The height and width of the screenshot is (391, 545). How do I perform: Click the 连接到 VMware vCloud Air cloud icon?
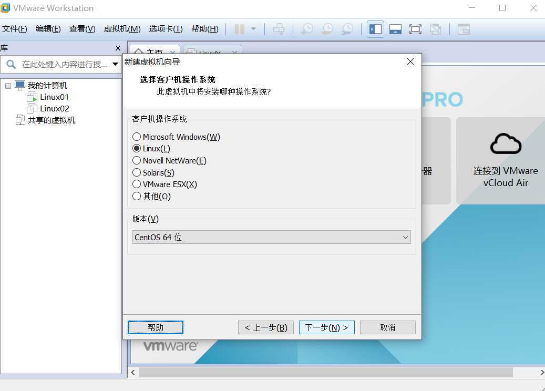506,143
